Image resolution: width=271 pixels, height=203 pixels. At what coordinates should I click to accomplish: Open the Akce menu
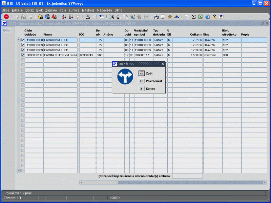pos(6,11)
